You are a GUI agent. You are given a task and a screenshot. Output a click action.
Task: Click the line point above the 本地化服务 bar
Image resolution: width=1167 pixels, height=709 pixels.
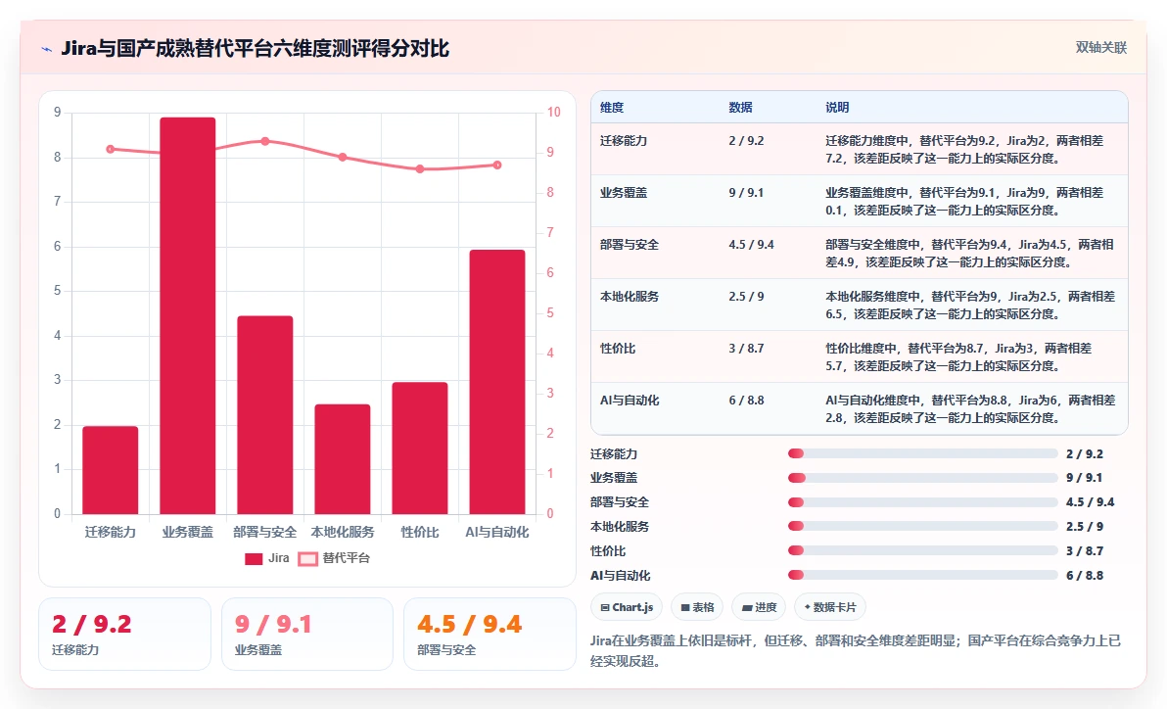pyautogui.click(x=343, y=157)
